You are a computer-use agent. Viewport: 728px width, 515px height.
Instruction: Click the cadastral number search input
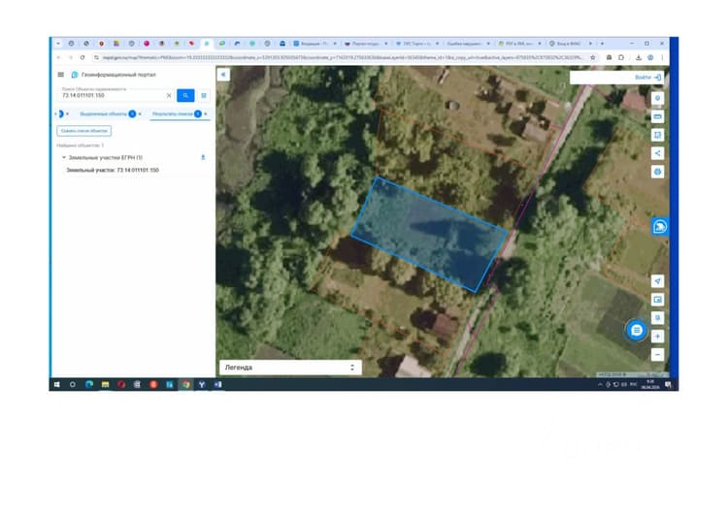point(113,96)
